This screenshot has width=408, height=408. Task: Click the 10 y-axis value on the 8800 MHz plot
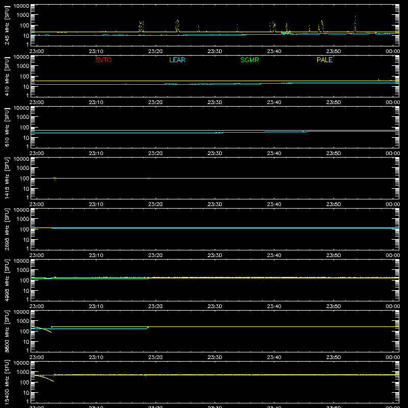[x=26, y=342]
